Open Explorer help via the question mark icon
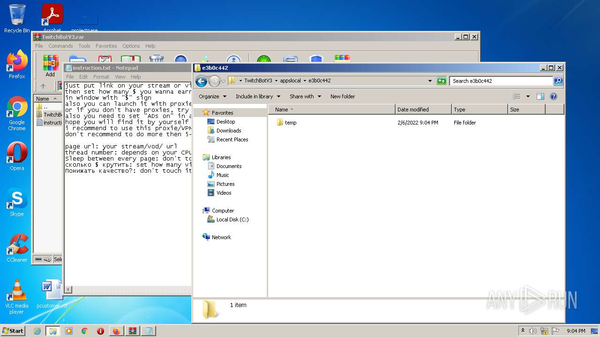This screenshot has width=600, height=337. 553,96
